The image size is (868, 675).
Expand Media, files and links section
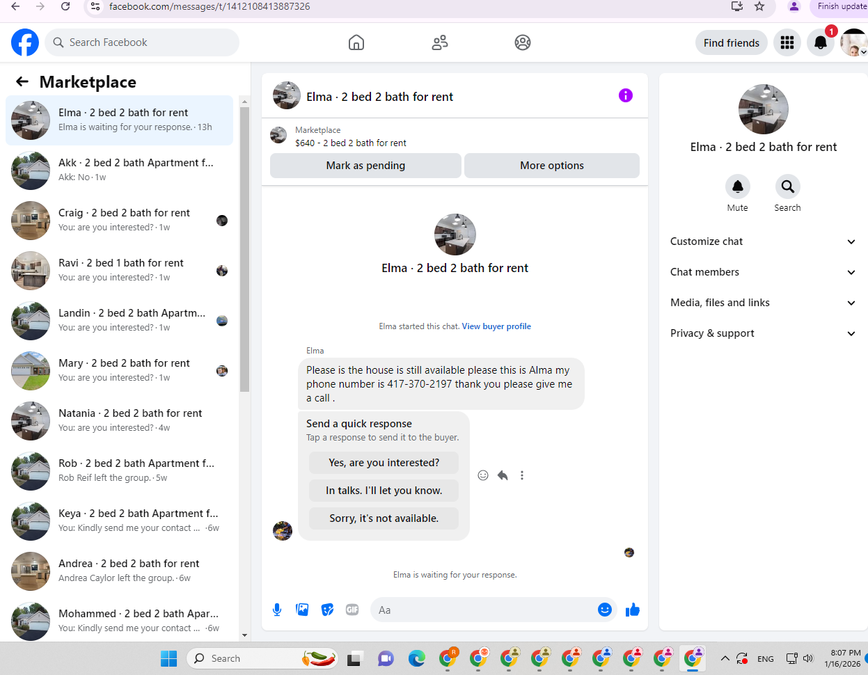[x=764, y=303]
